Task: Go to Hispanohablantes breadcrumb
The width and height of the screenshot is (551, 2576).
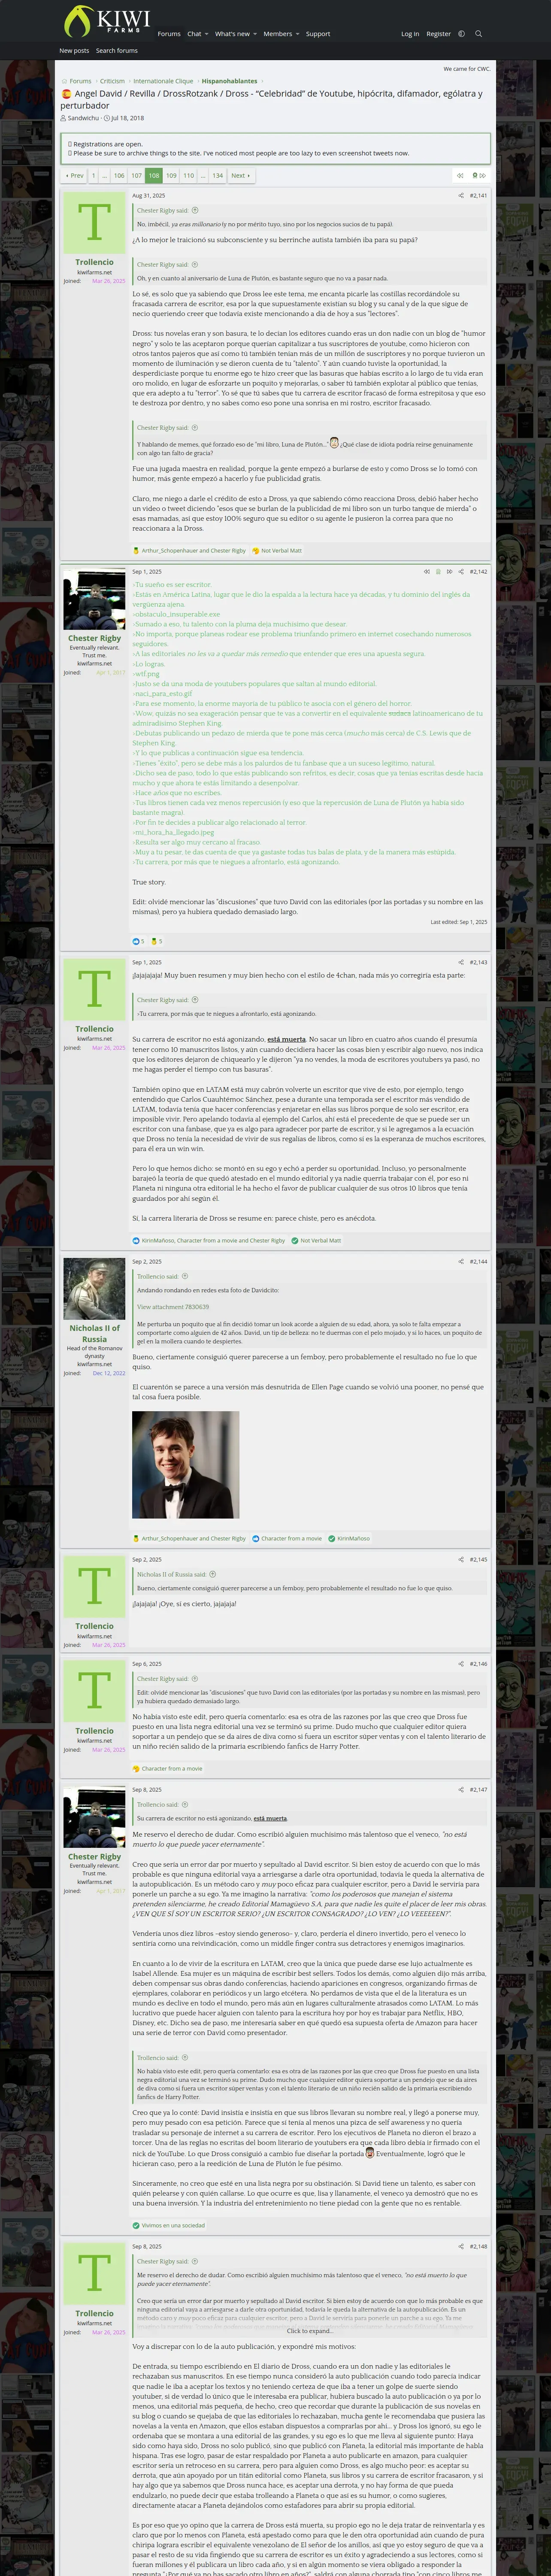Action: tap(229, 81)
